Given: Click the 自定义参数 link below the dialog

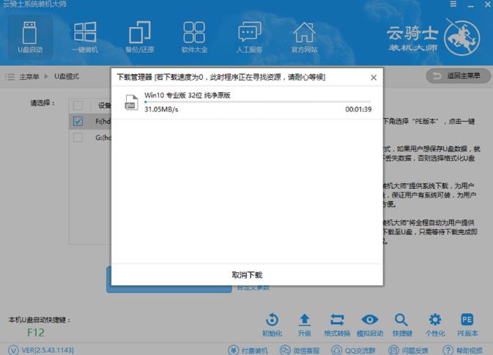Looking at the screenshot, I should click(253, 288).
